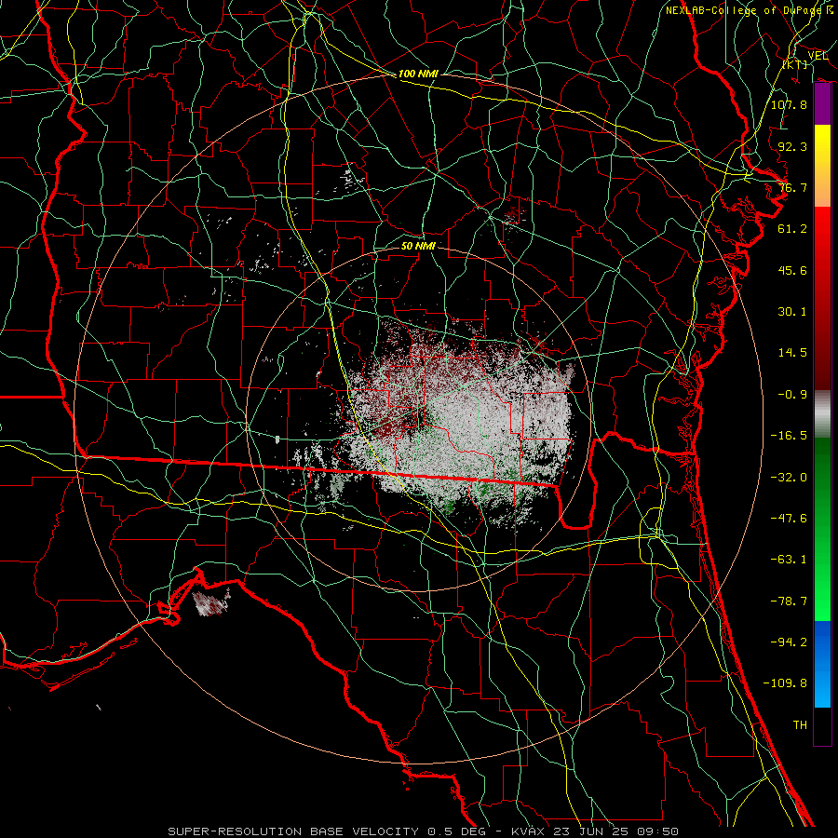
Task: Click the -109.8 velocity scale value
Action: (785, 683)
